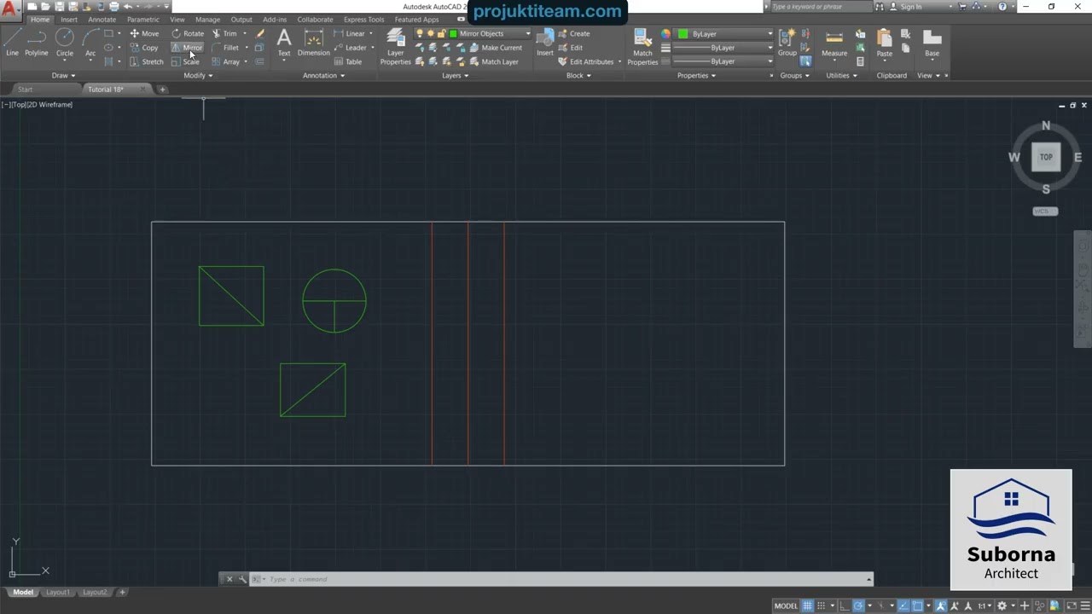
Task: Activate the Rotate command
Action: tap(188, 33)
